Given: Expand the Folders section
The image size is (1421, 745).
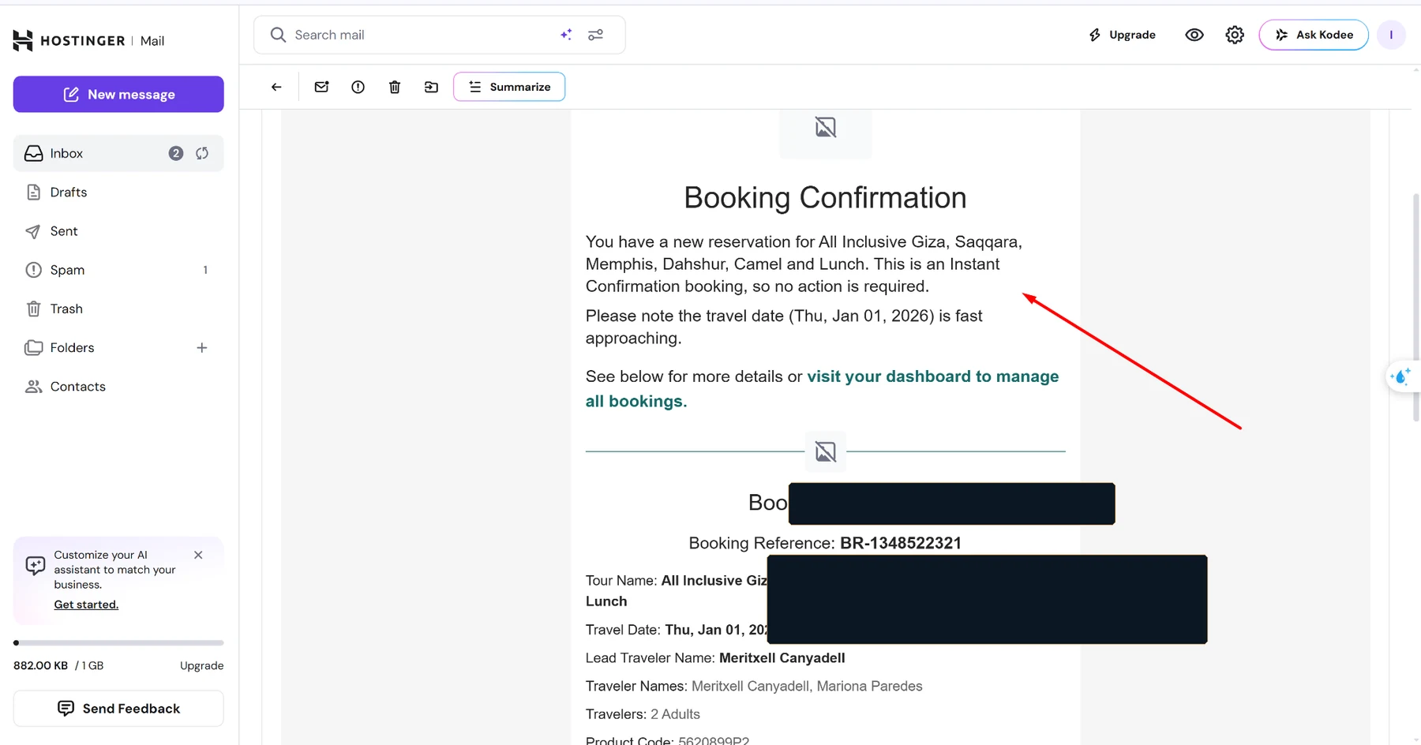Looking at the screenshot, I should click(x=72, y=347).
